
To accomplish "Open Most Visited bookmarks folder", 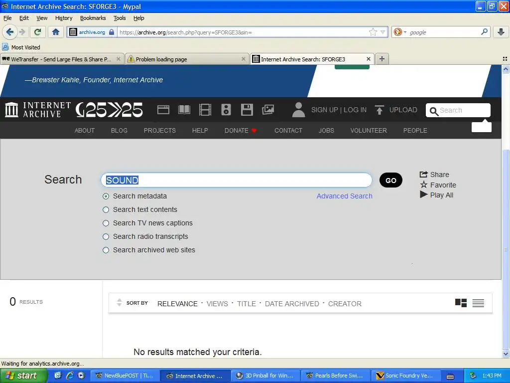I will click(x=21, y=47).
